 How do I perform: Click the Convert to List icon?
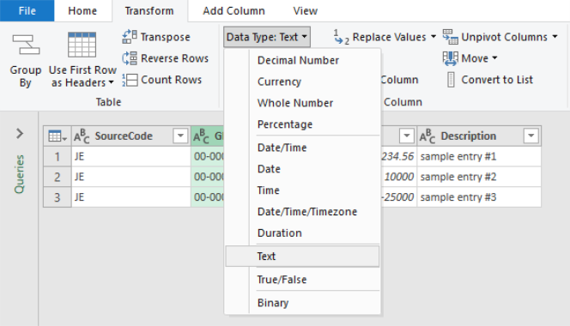(451, 80)
